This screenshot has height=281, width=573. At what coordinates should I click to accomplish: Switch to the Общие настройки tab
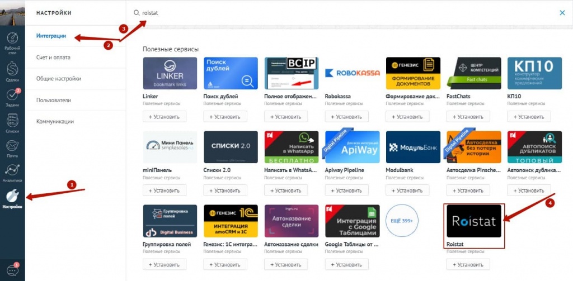pos(58,78)
